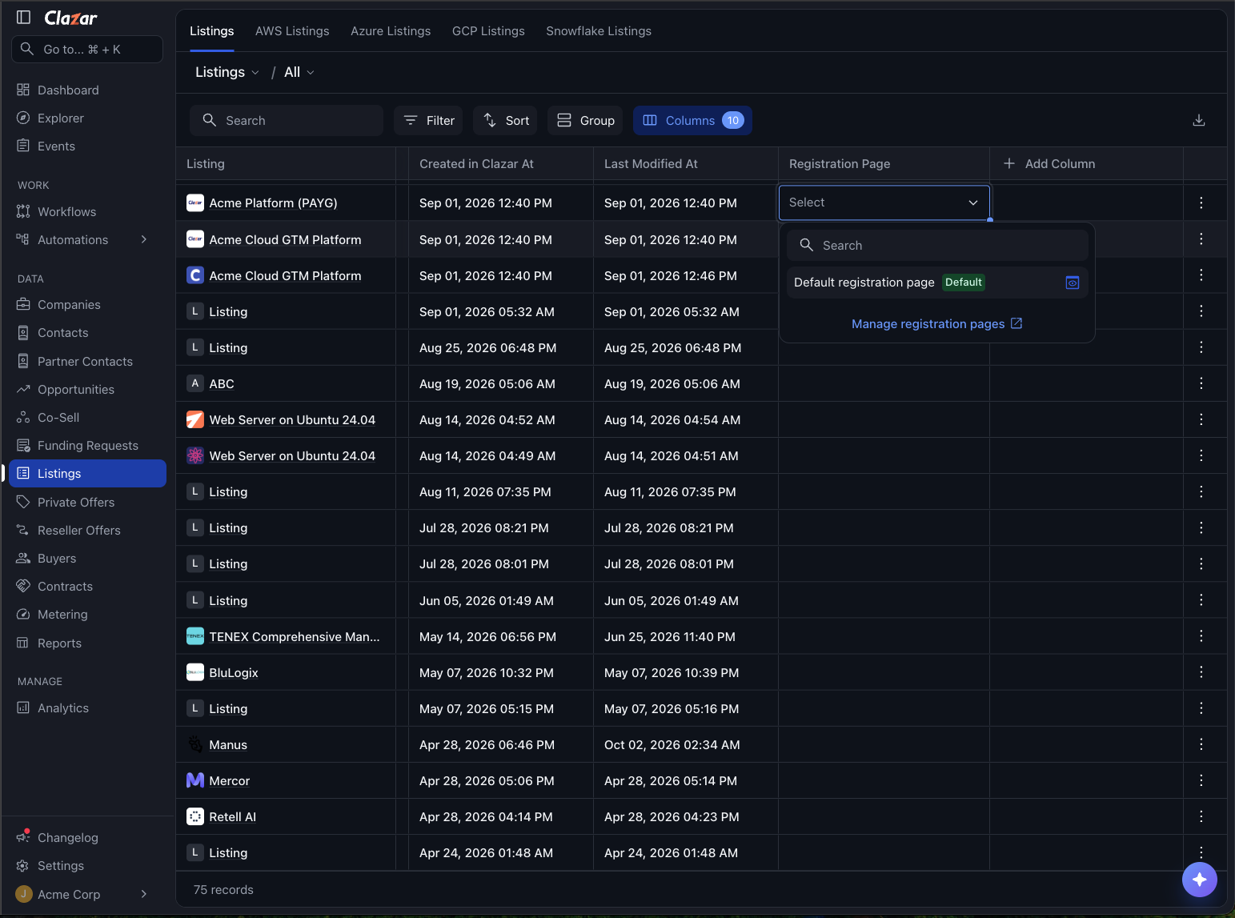The image size is (1235, 918).
Task: Open Settings in the sidebar
Action: click(88, 865)
